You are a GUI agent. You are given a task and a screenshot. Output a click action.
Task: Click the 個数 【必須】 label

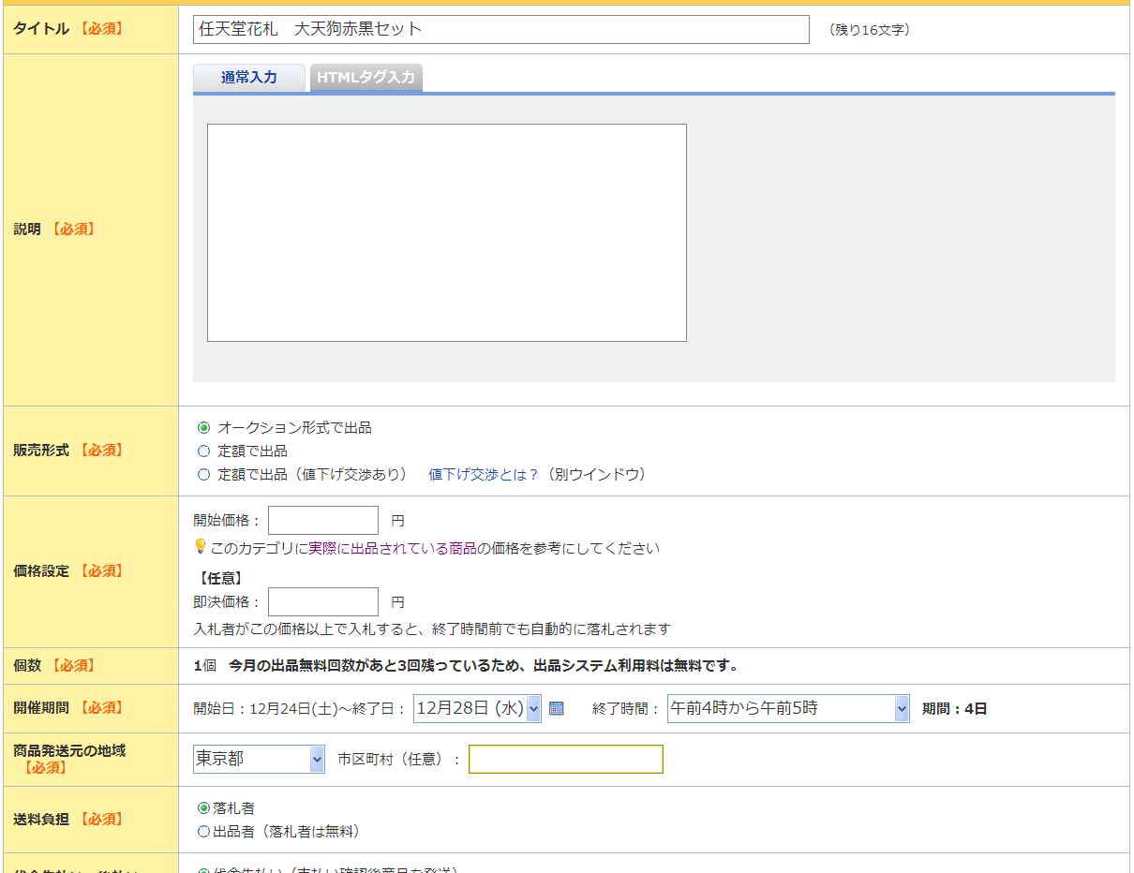54,665
